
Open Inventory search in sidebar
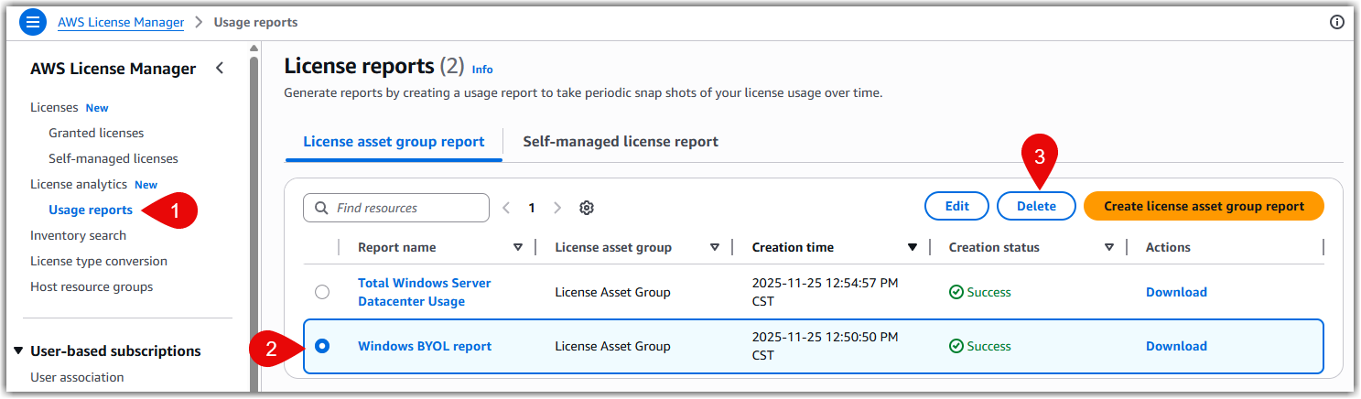tap(78, 235)
